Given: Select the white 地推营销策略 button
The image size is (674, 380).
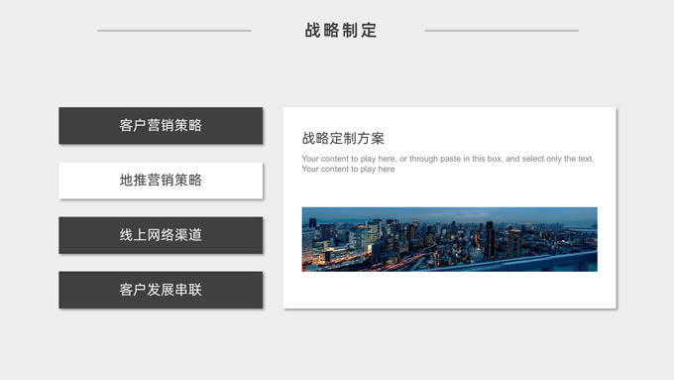Looking at the screenshot, I should [161, 181].
